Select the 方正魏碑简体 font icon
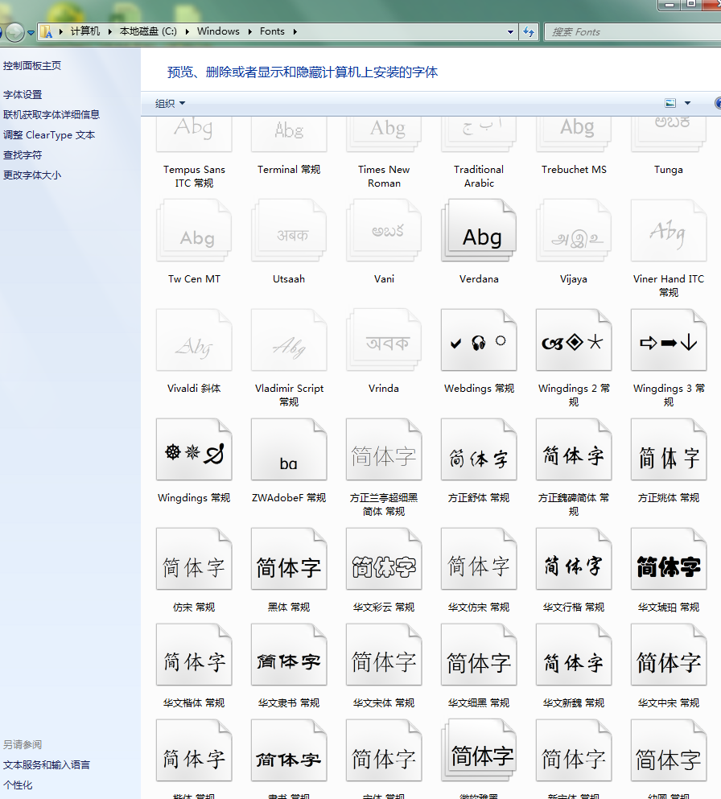 (574, 450)
